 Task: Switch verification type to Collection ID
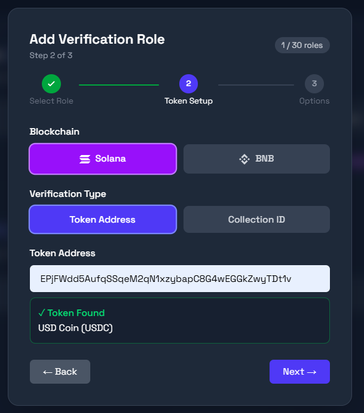pyautogui.click(x=256, y=220)
